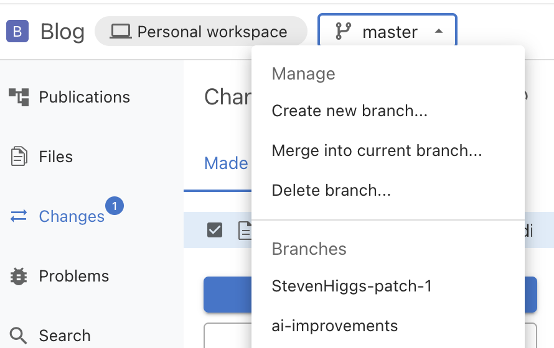Select the Changes arrows icon
This screenshot has width=554, height=348.
19,216
